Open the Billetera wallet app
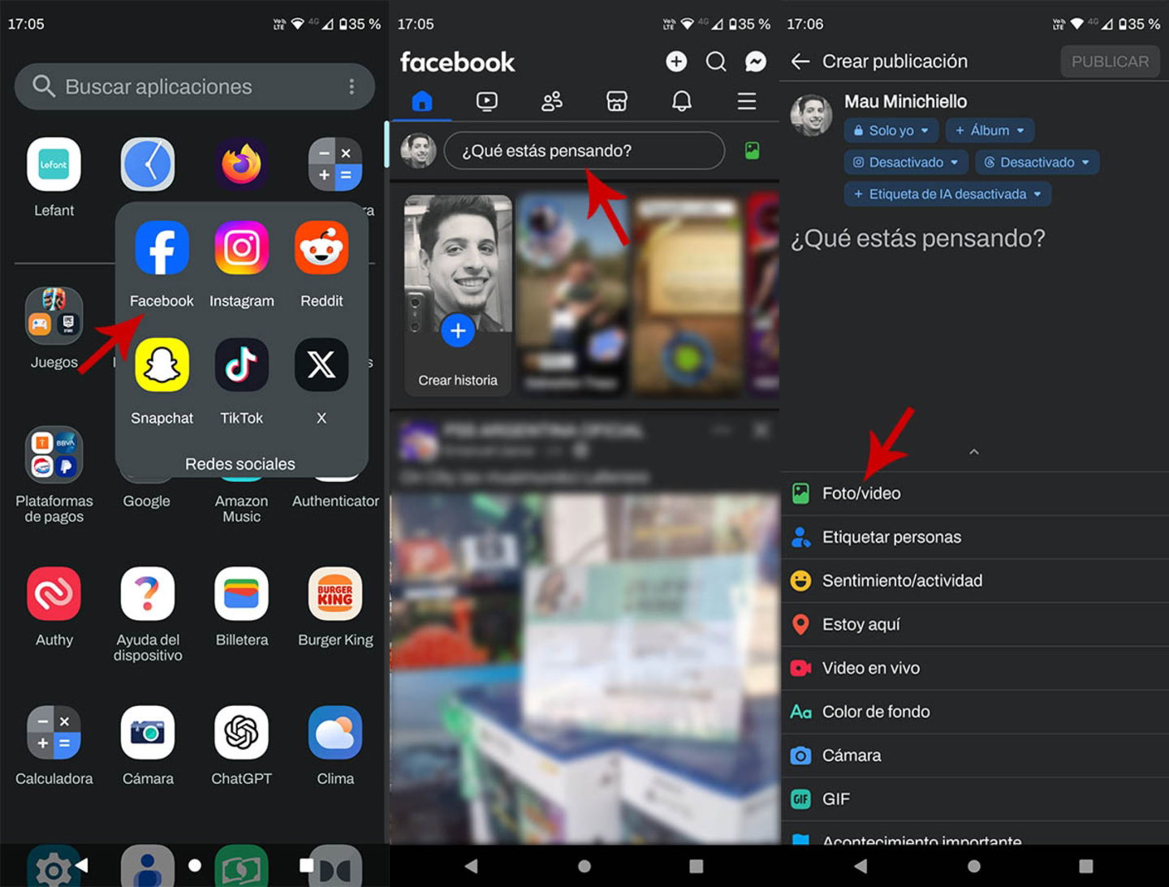 point(241,593)
